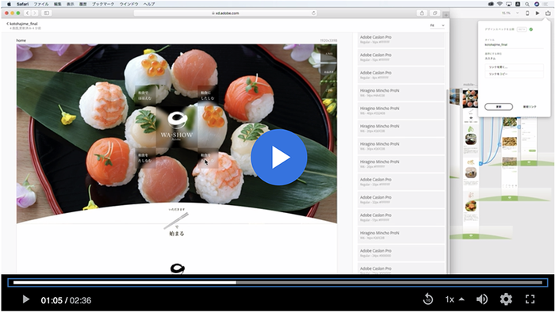Open the ヘルプ menu

point(149,4)
